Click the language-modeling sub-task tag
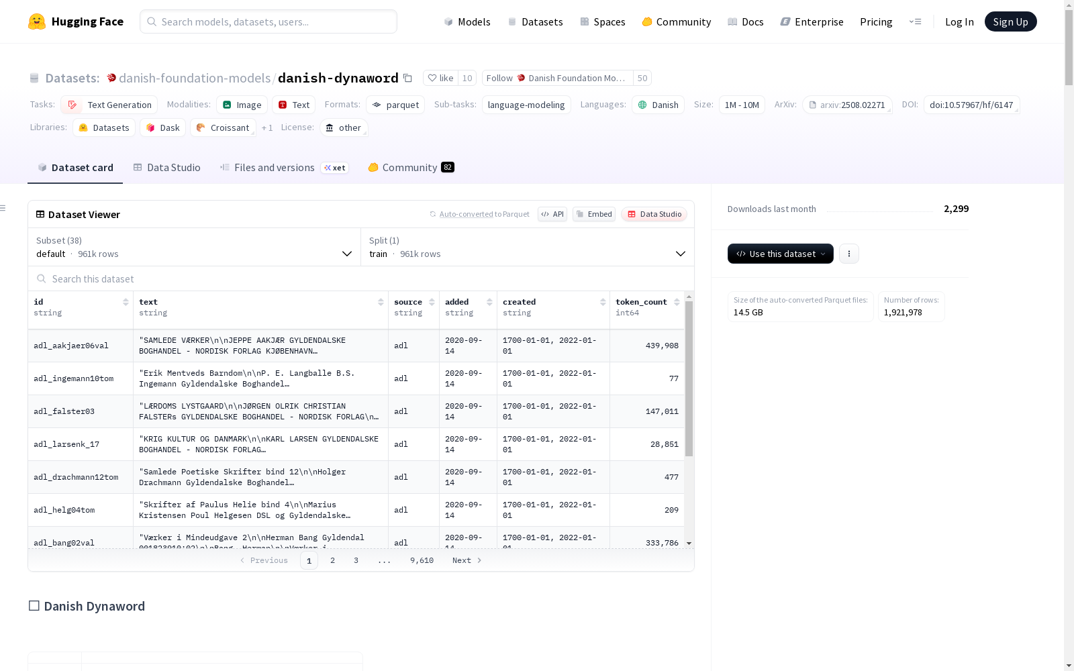Viewport: 1074px width, 671px height. (x=526, y=105)
